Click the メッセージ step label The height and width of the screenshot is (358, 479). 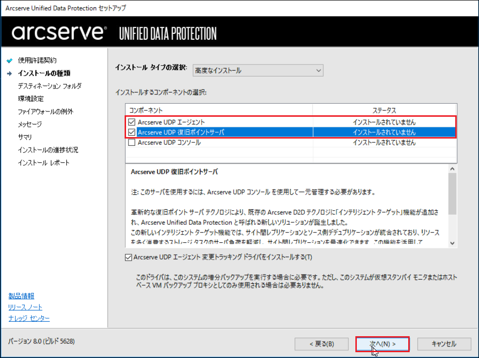tap(30, 124)
